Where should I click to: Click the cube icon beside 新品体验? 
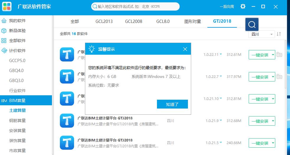(4, 31)
